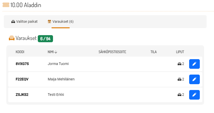Screen dimensions: 214x113
Task: Click the seat icon in Jorma Tuomi's row
Action: click(x=179, y=64)
